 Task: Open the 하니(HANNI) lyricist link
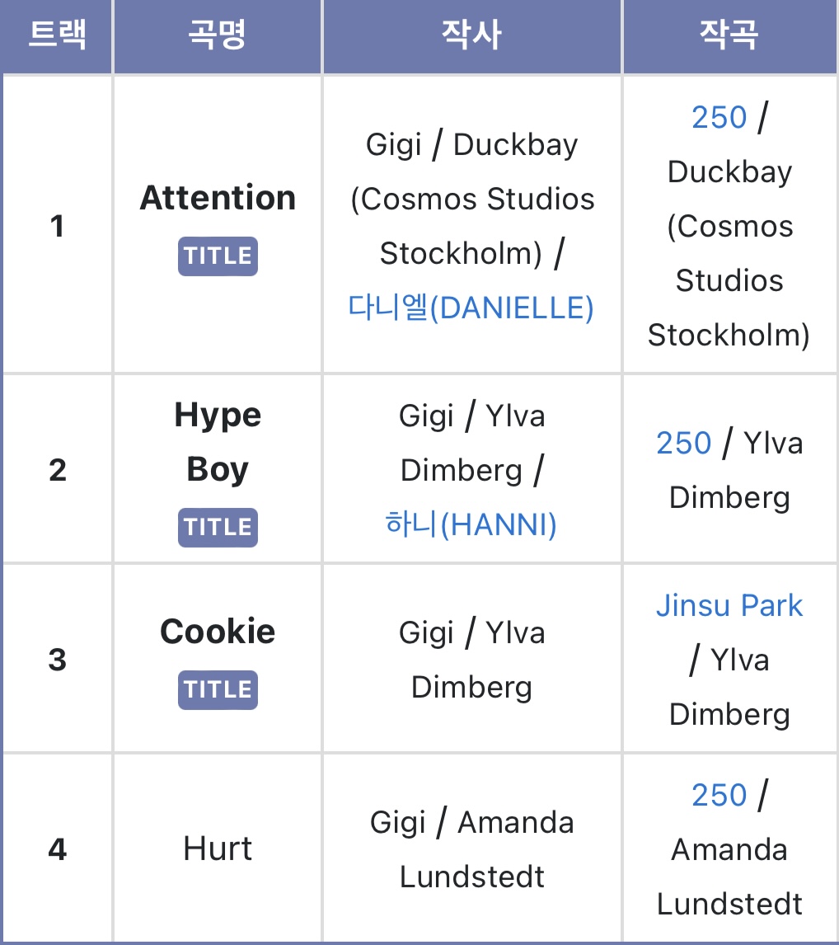[471, 524]
